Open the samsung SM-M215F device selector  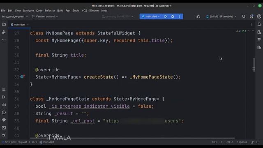[118, 16]
